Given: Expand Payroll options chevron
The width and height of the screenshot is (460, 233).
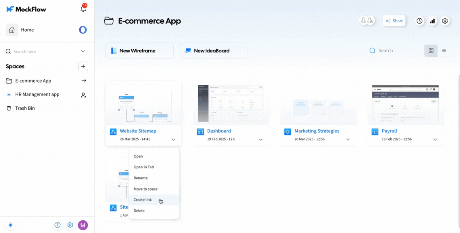Looking at the screenshot, I should 435,139.
